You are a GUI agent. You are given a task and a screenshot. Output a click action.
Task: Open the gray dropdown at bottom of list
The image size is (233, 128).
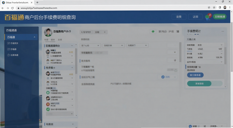tap(60, 114)
